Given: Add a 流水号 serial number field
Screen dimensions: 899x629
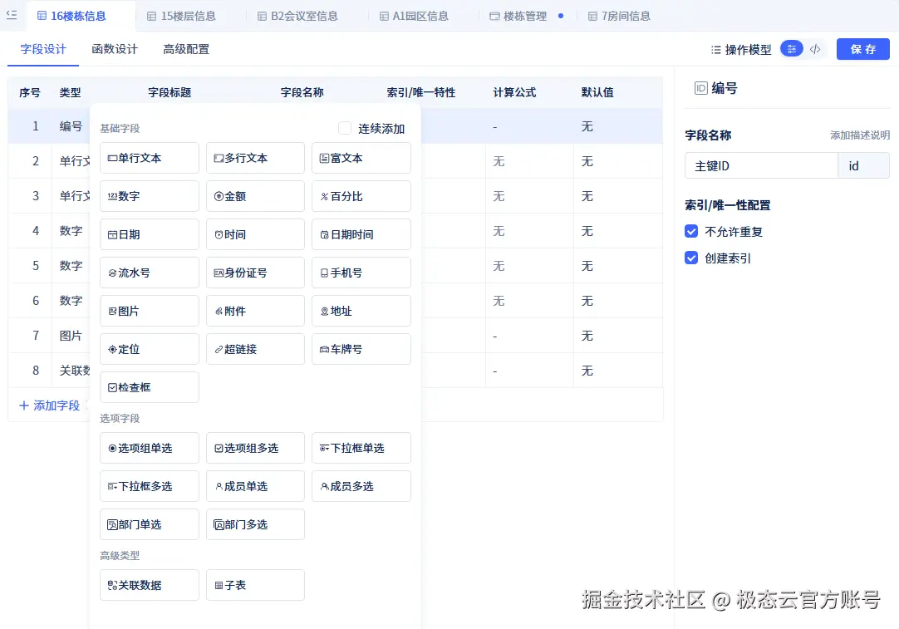Looking at the screenshot, I should click(149, 273).
